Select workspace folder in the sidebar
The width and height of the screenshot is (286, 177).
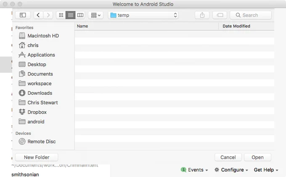tap(39, 83)
